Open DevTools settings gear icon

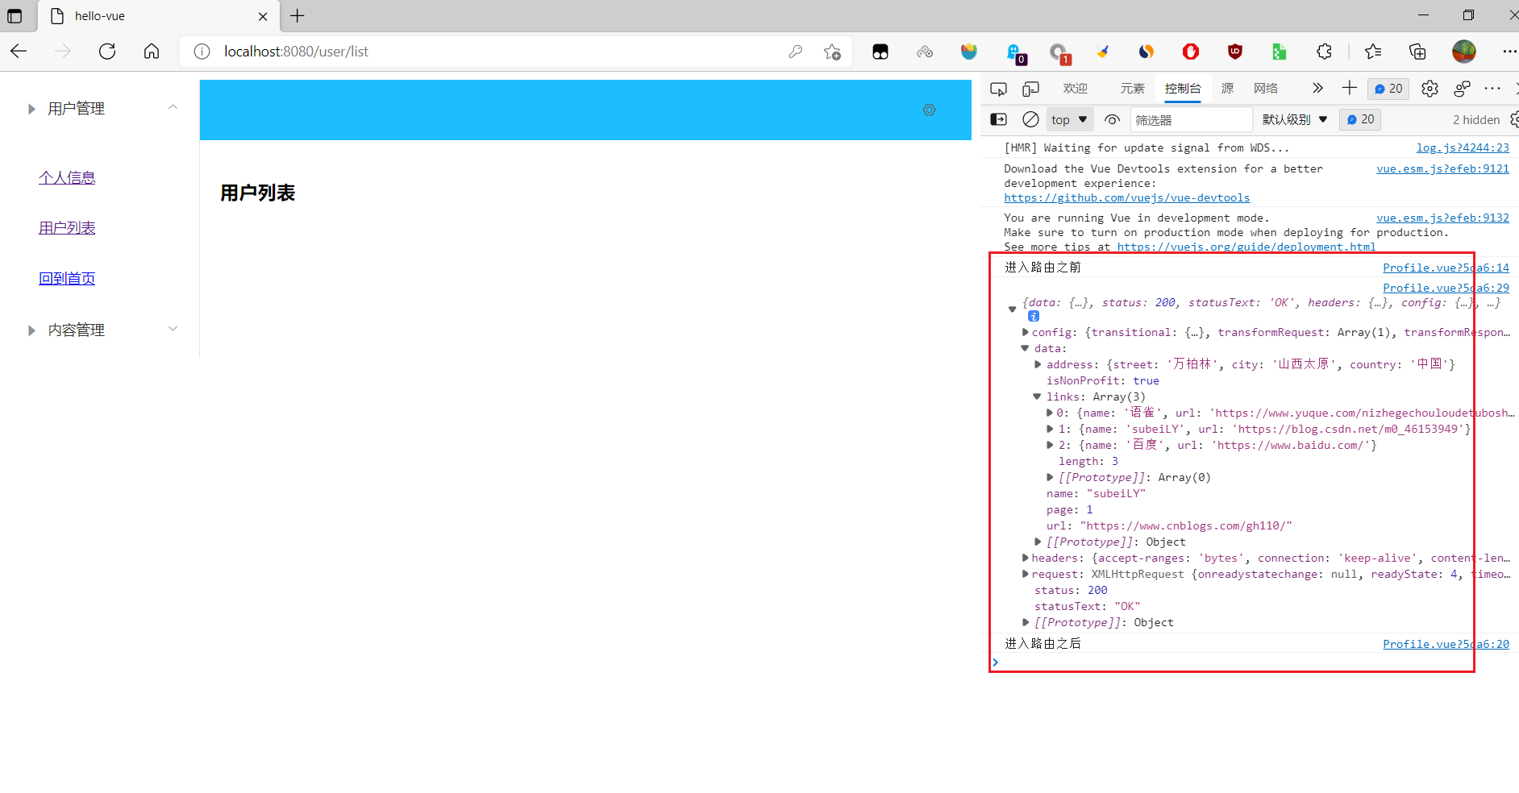[x=1430, y=89]
